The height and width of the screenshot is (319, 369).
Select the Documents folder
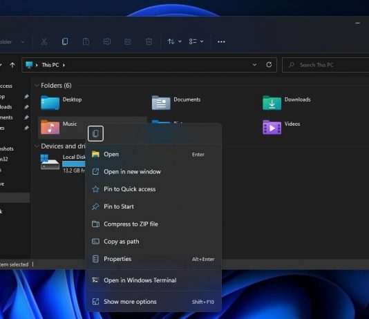tap(176, 103)
